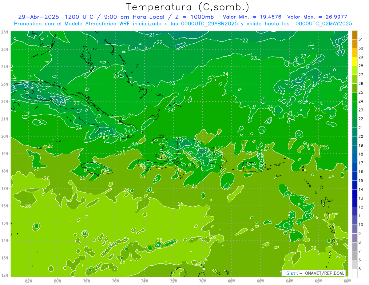The width and height of the screenshot is (369, 285).
Task: Click the '1200 UTC' time text
Action: pyautogui.click(x=79, y=17)
